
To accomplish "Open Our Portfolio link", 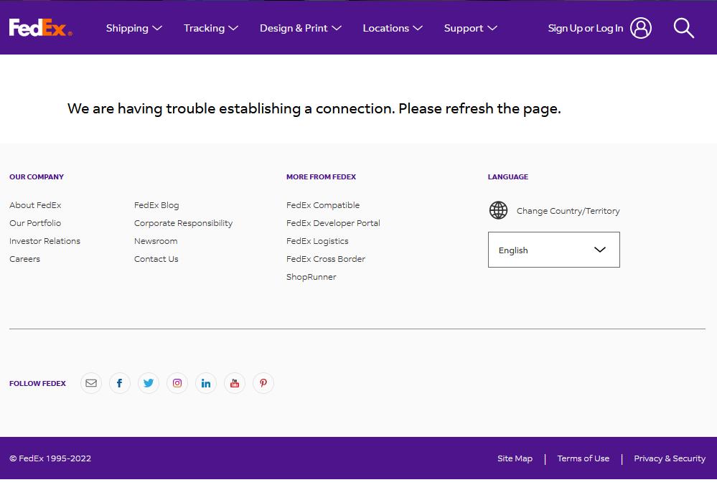I will coord(35,223).
